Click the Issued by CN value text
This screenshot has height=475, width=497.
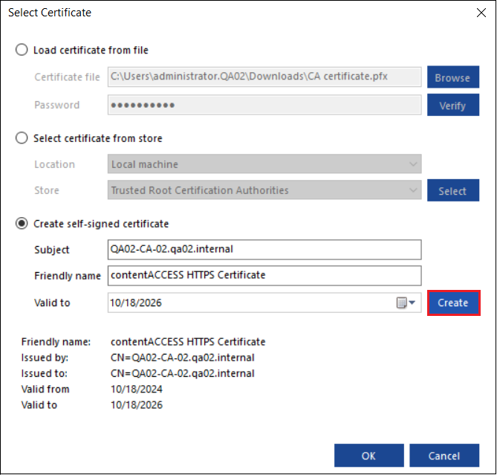[x=182, y=358]
